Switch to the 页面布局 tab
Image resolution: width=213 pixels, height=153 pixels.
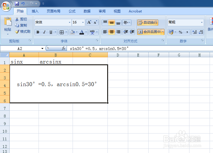54,11
